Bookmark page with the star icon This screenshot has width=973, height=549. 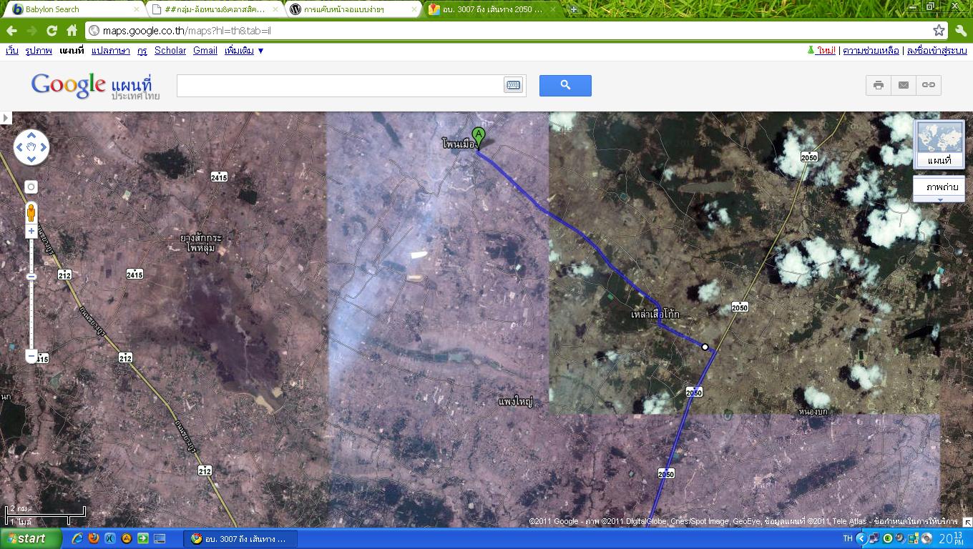coord(939,30)
